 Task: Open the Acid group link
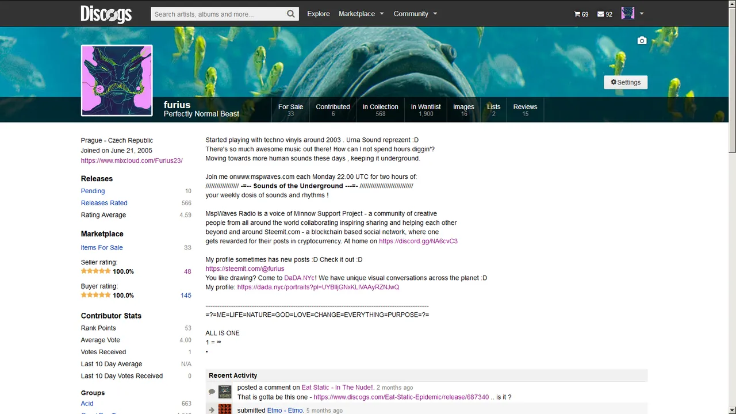tap(87, 404)
